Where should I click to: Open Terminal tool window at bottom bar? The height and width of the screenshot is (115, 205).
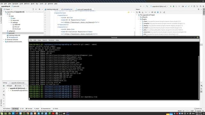(x=29, y=109)
